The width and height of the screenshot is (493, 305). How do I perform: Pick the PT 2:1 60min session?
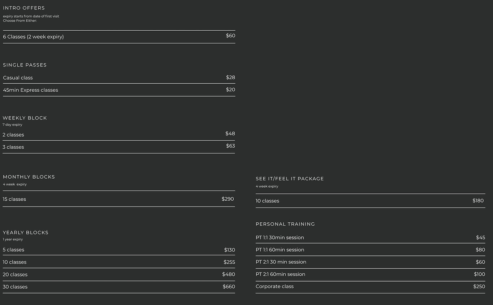pos(280,274)
